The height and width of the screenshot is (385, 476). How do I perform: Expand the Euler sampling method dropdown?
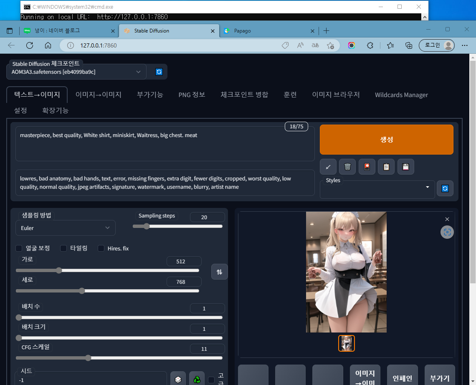point(65,228)
